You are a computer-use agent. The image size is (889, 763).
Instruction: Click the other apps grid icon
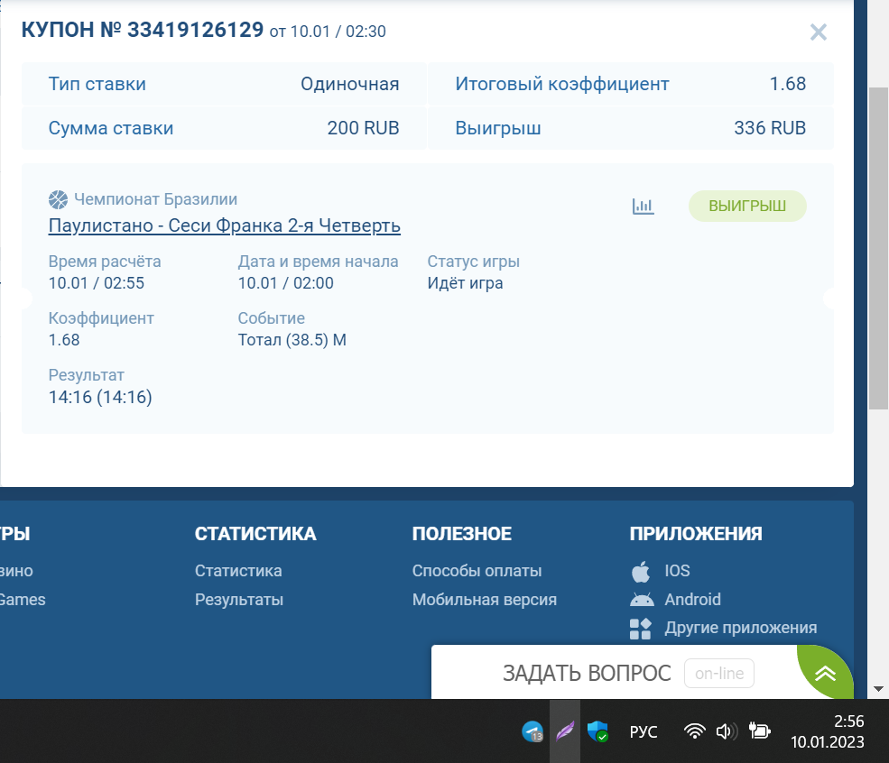[x=641, y=629]
